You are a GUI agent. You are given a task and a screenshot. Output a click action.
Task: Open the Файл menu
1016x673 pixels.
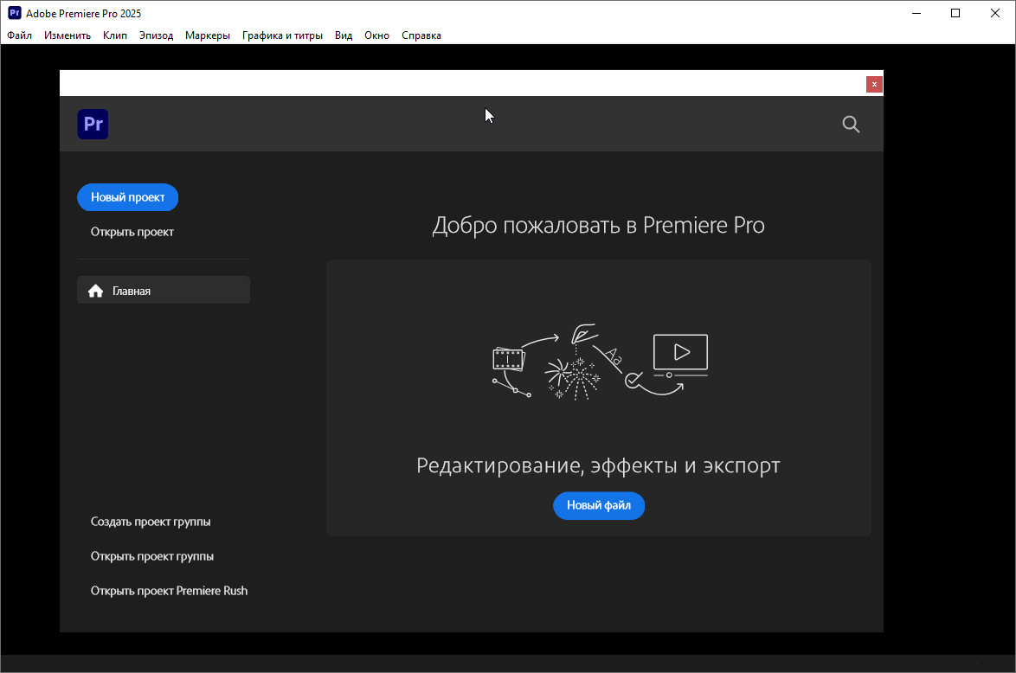coord(19,35)
